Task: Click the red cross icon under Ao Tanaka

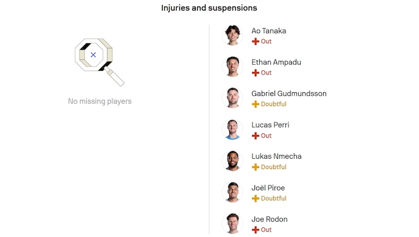Action: pos(256,41)
